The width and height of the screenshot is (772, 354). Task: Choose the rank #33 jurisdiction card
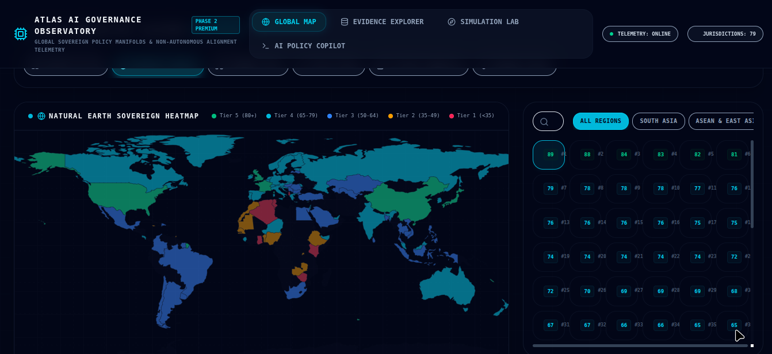[622, 325]
